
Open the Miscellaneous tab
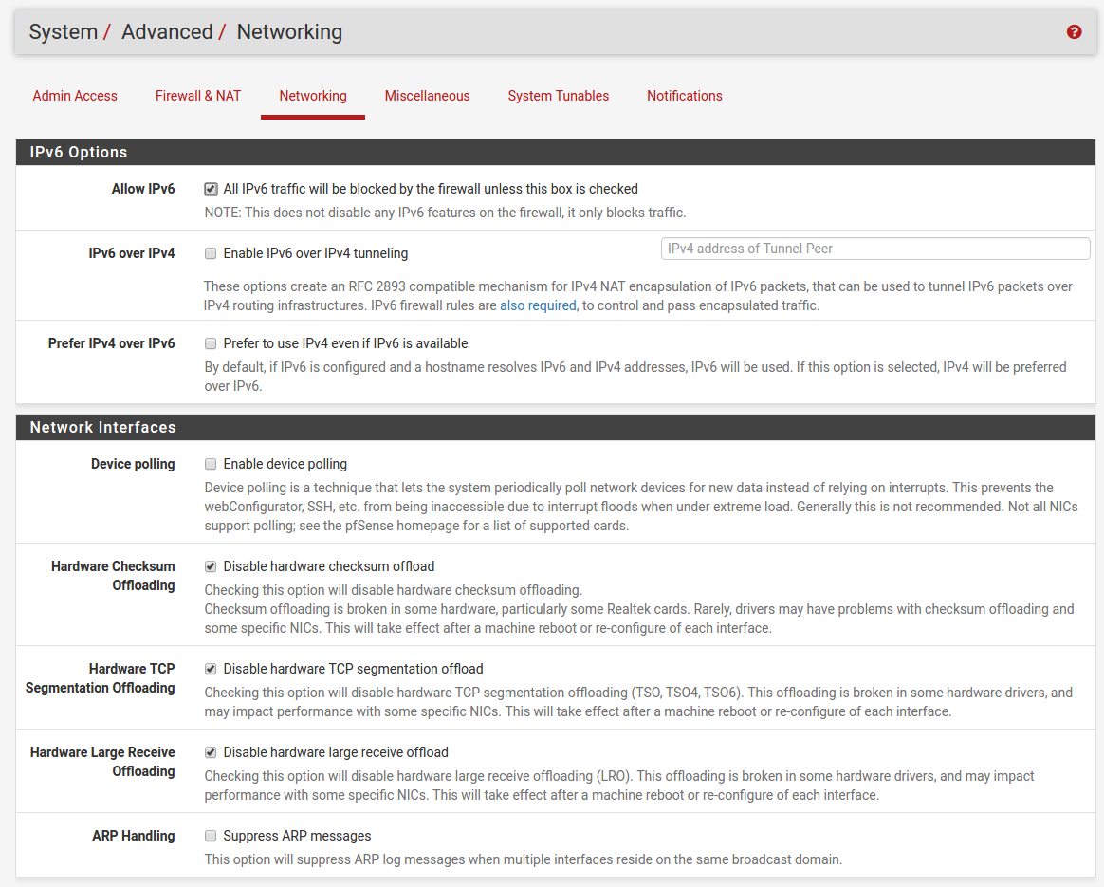click(x=427, y=96)
